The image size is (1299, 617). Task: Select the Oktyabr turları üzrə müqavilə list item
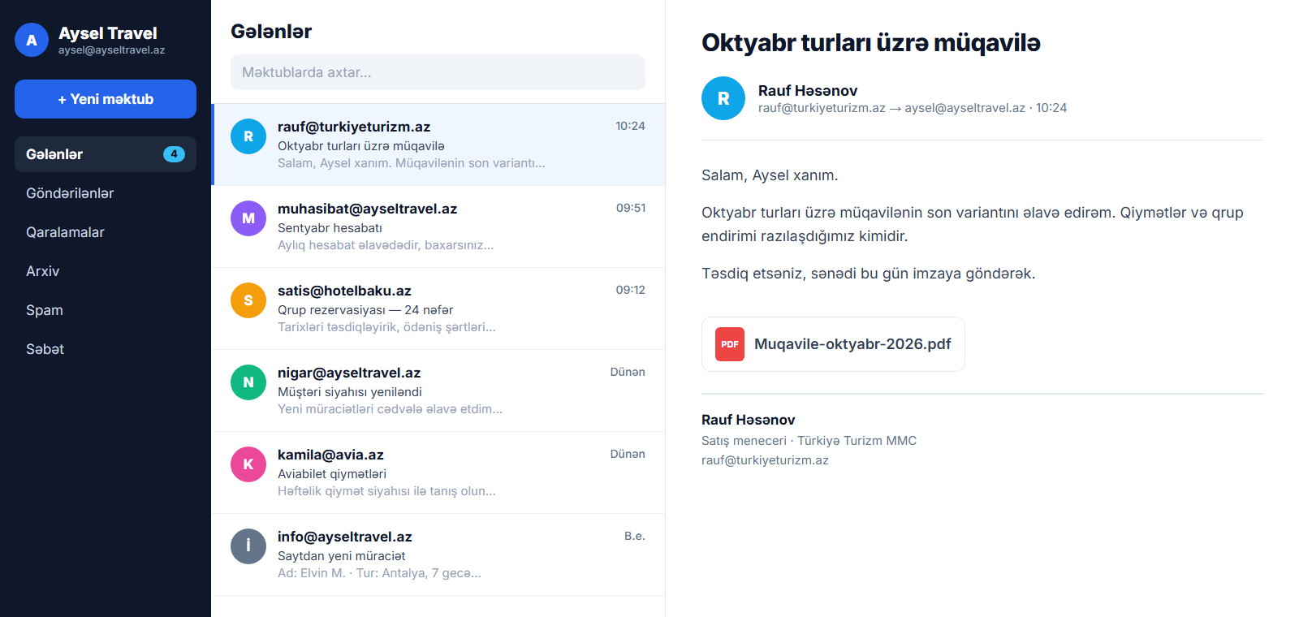point(438,145)
